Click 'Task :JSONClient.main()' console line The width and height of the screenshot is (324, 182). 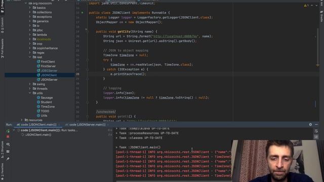tap(138, 147)
